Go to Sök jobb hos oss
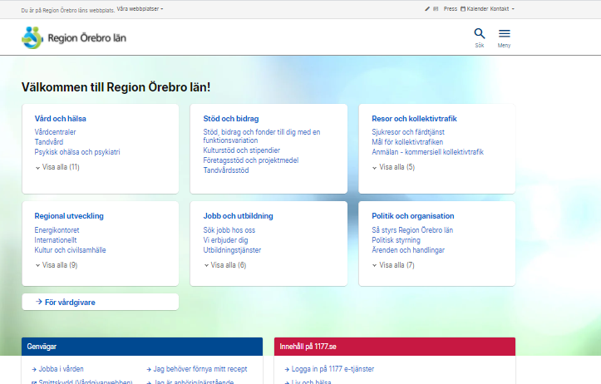This screenshot has width=601, height=384. 229,229
